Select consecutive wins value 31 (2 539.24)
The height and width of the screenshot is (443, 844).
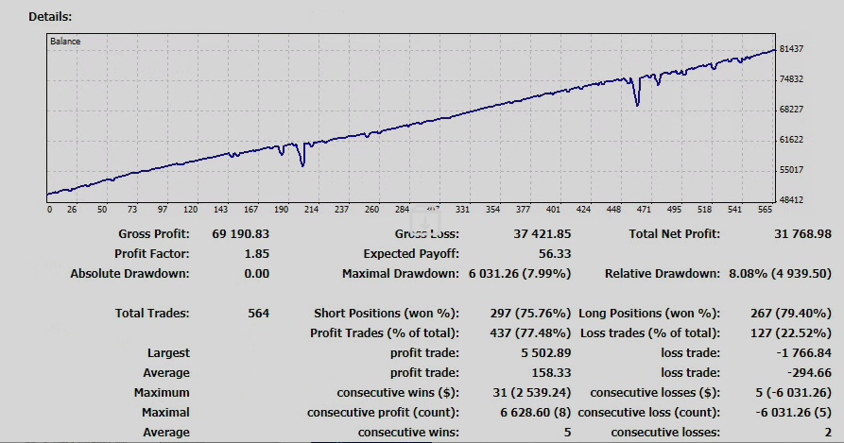532,393
